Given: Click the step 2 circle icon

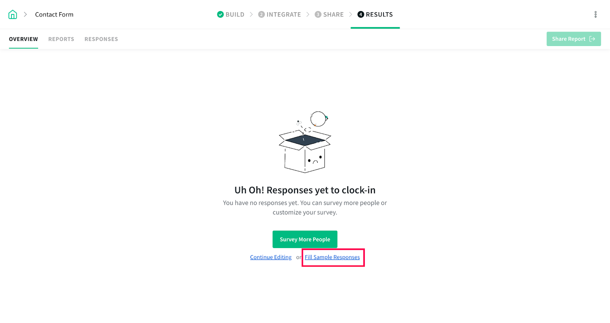Looking at the screenshot, I should tap(262, 14).
